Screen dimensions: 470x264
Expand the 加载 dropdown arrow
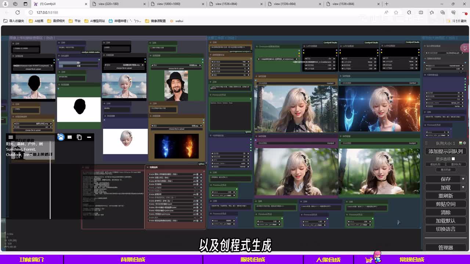coord(463,187)
